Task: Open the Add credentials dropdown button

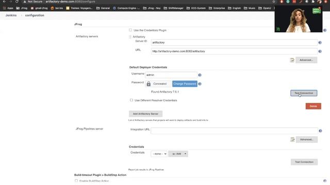Action: [178, 154]
